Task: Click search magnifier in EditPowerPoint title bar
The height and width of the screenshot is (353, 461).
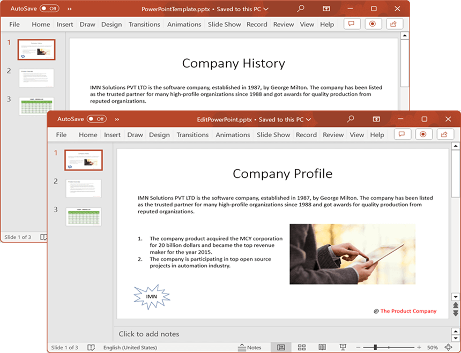Action: click(x=350, y=119)
